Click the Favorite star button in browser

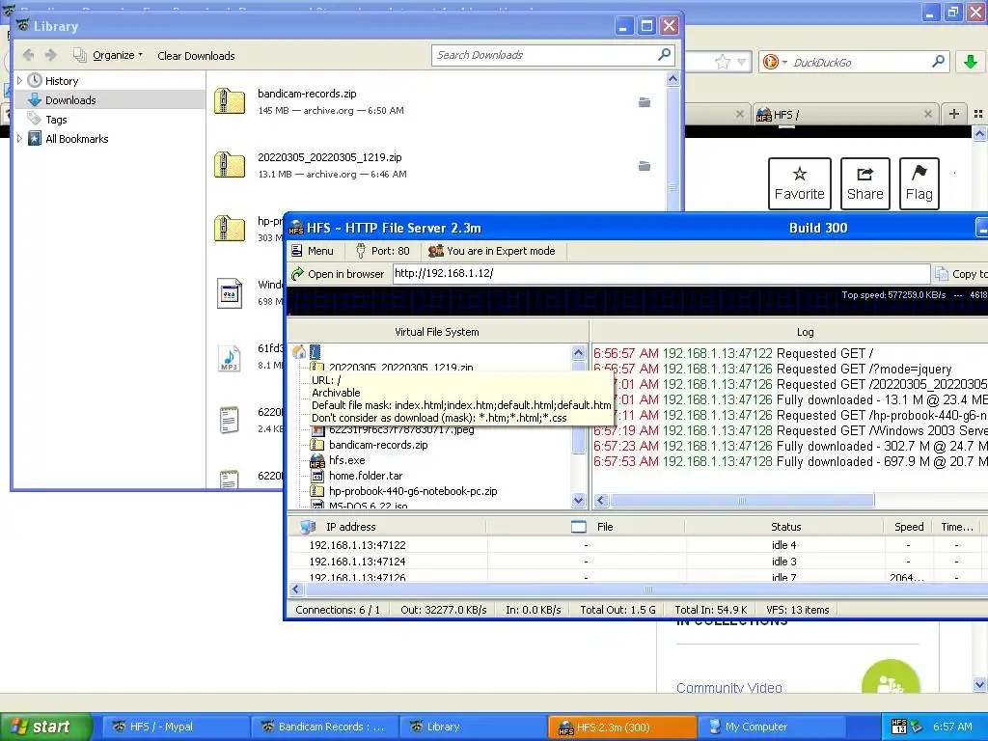tap(799, 183)
